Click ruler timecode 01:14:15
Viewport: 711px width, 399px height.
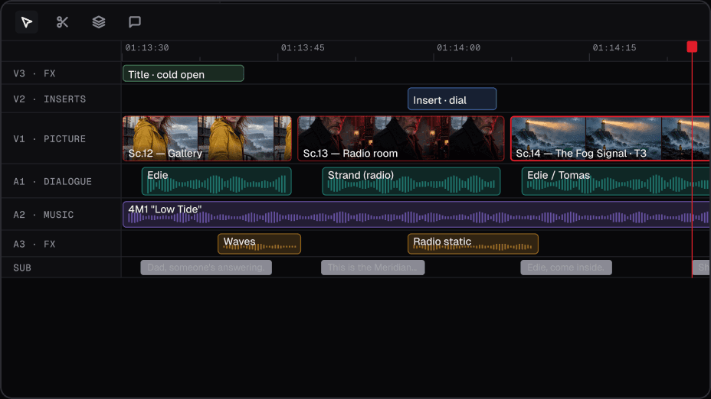click(614, 47)
